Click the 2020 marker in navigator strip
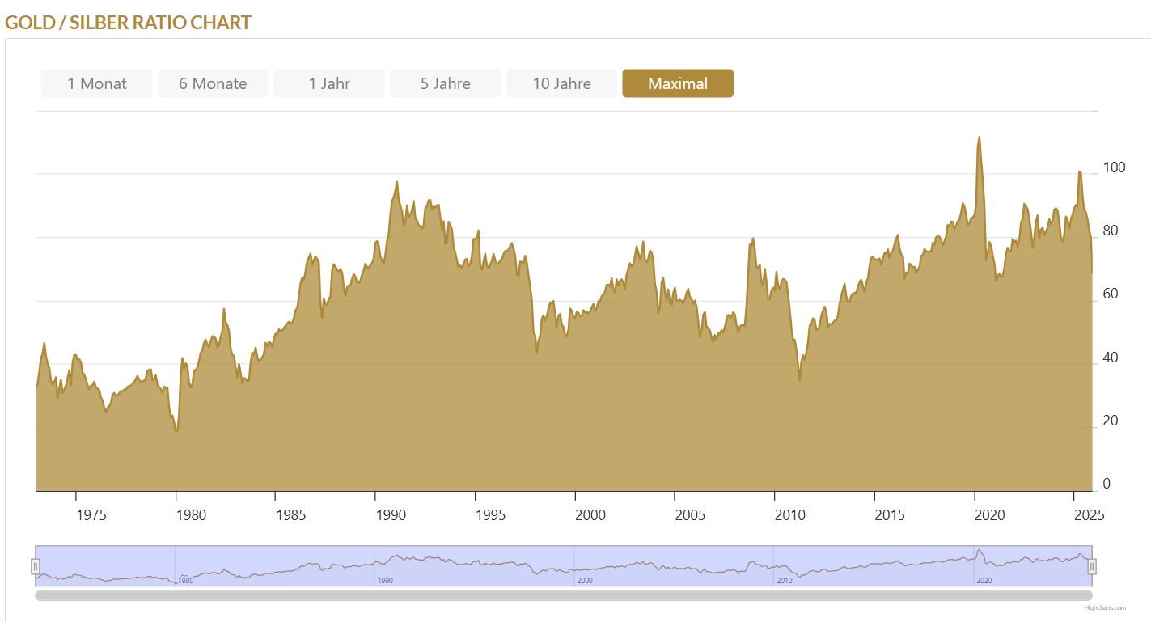The width and height of the screenshot is (1151, 622). pos(984,581)
